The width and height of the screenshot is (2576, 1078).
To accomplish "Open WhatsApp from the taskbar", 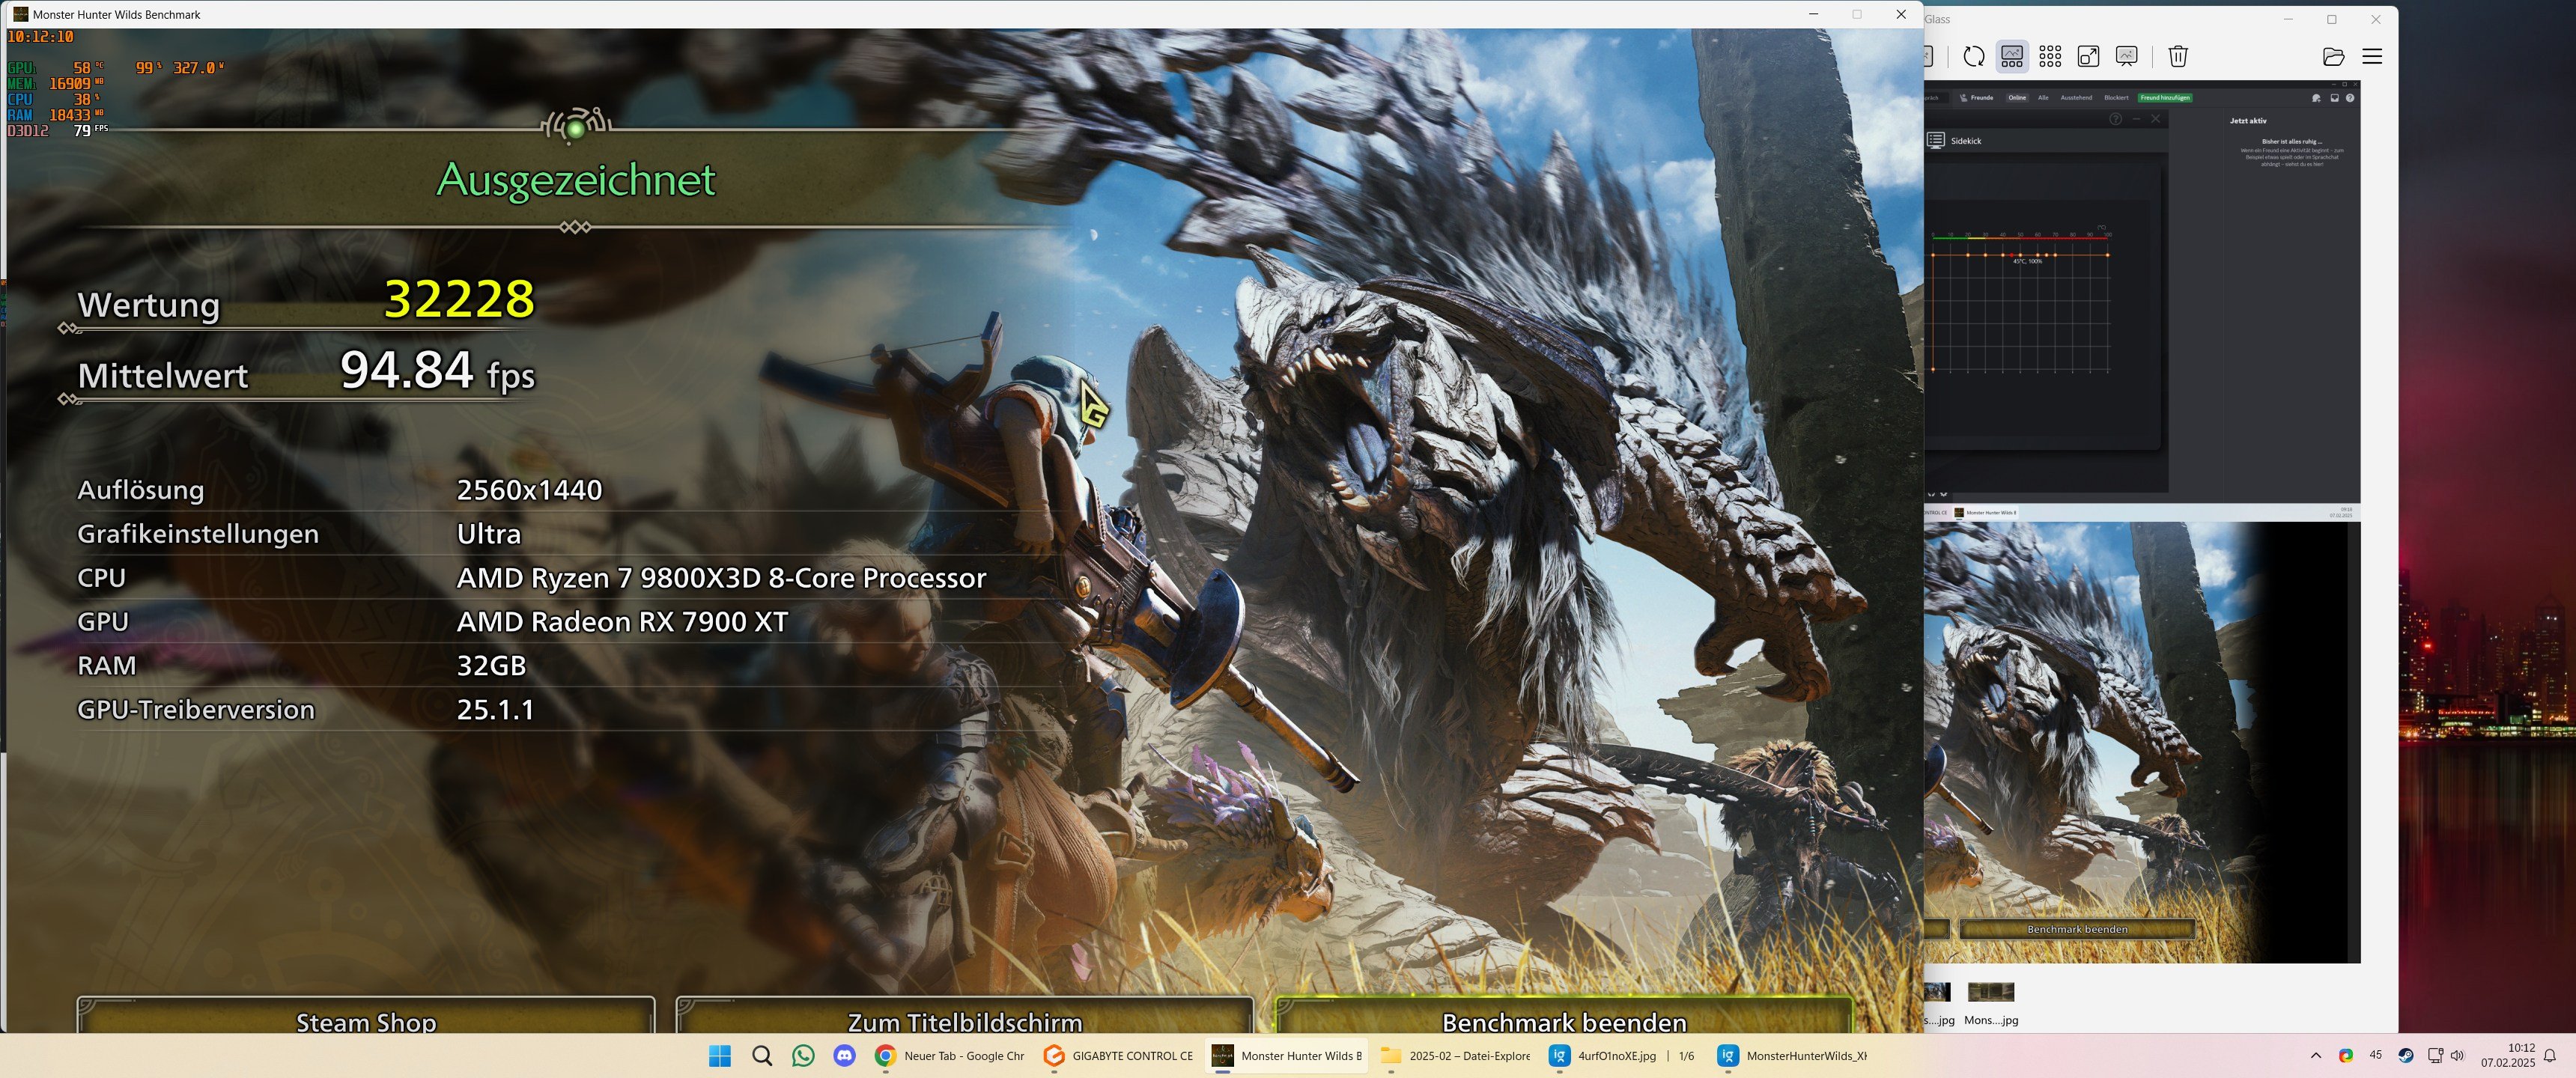I will [x=803, y=1056].
